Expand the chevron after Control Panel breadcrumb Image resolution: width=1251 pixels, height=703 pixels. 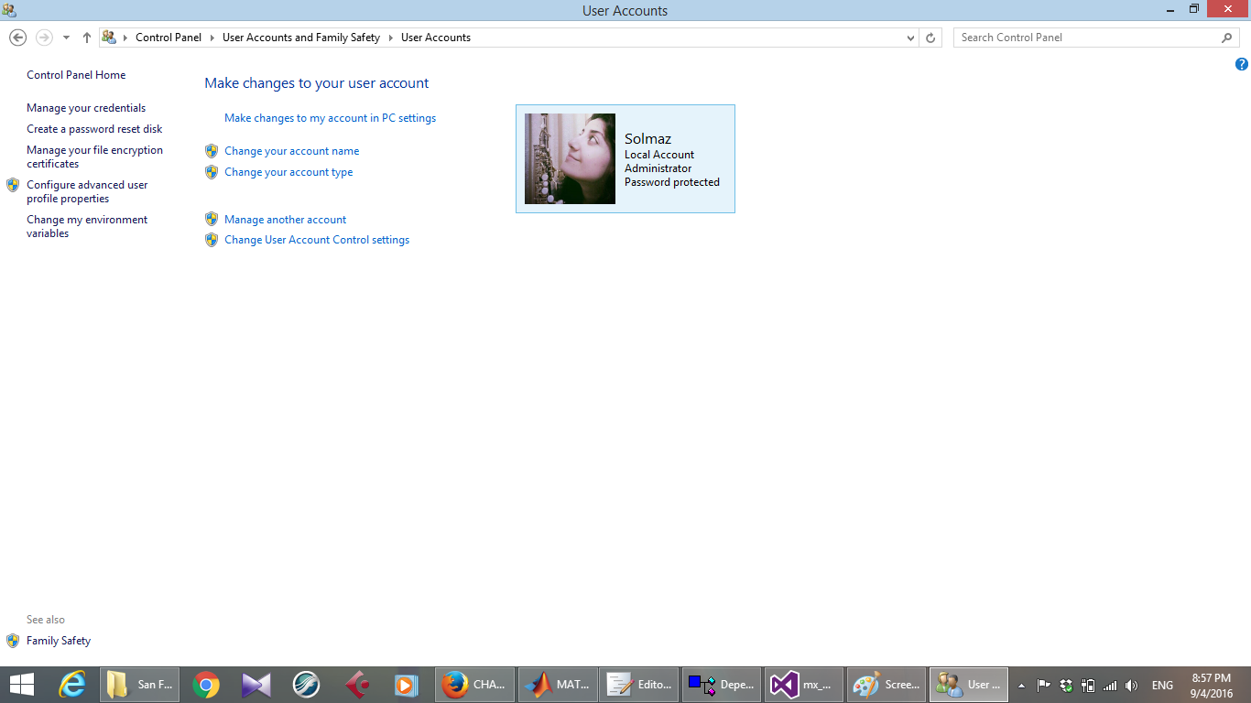211,38
